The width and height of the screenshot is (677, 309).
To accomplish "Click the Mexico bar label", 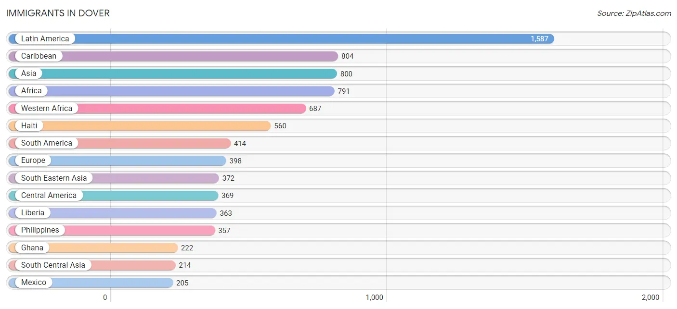I will point(34,283).
